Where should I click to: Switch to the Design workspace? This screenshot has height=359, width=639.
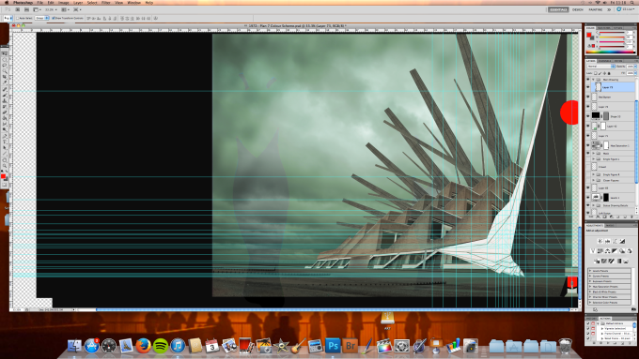[578, 9]
